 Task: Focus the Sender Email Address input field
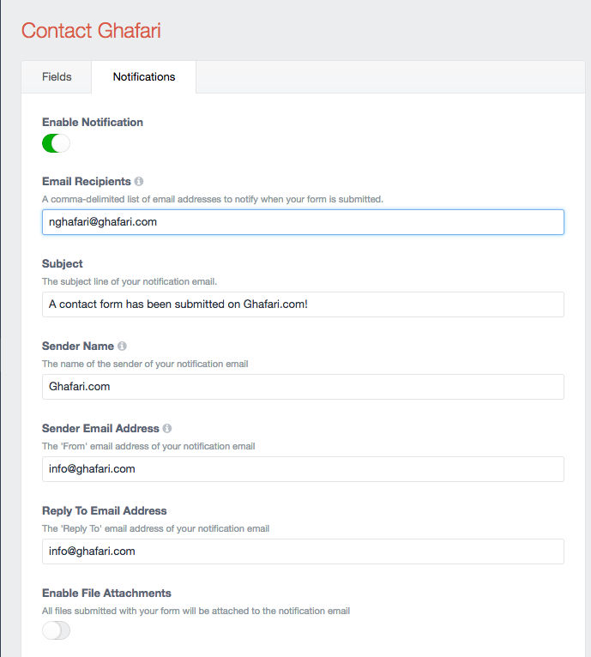(x=303, y=469)
